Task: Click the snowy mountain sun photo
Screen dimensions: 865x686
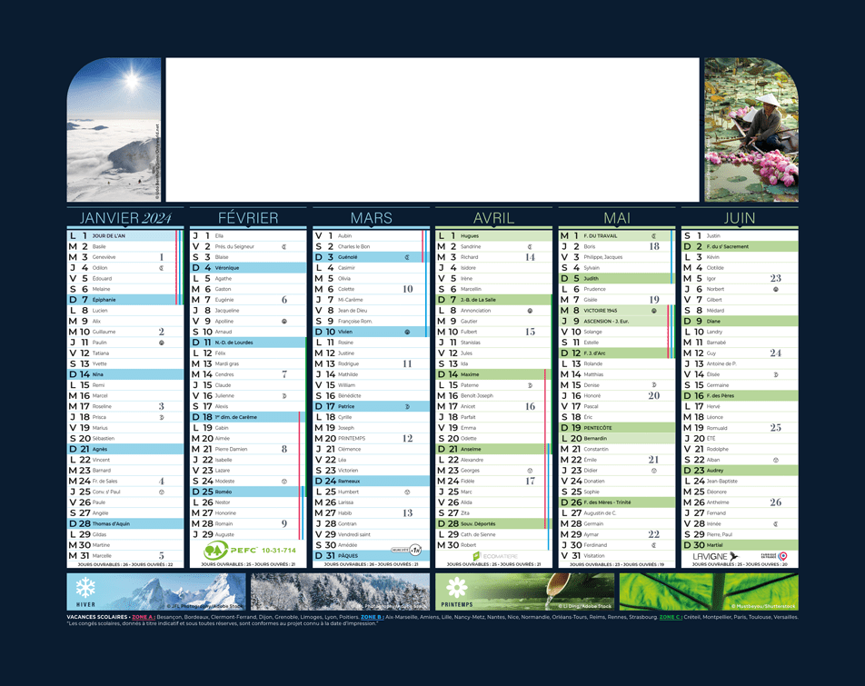Action: 113,130
